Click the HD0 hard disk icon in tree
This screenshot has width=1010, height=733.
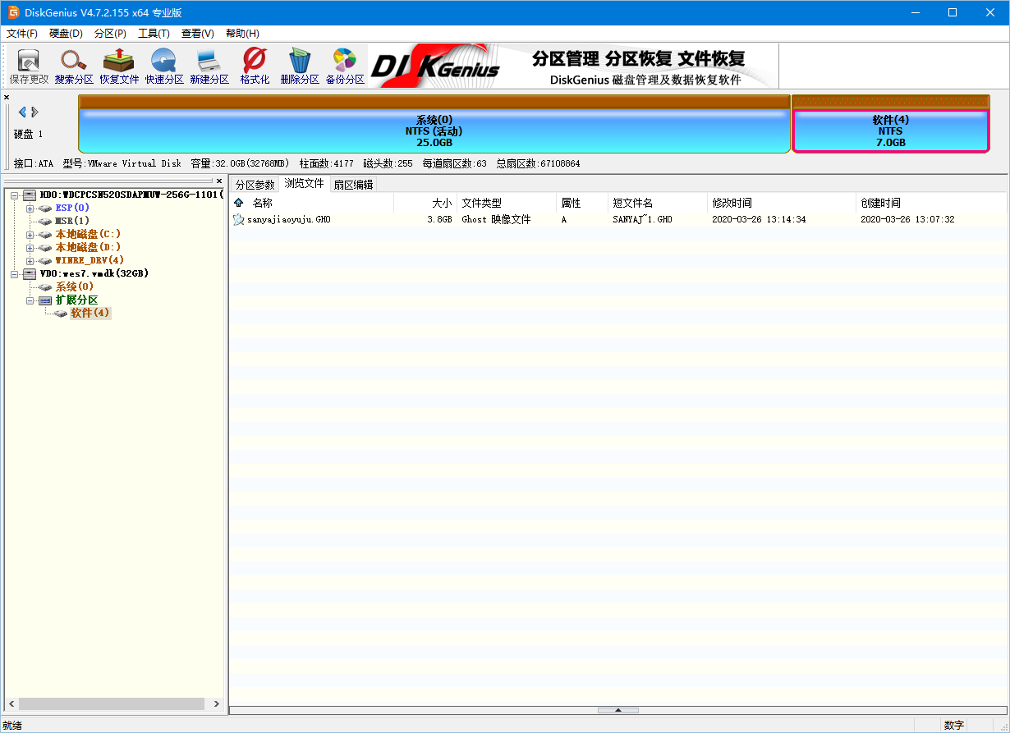tap(30, 195)
